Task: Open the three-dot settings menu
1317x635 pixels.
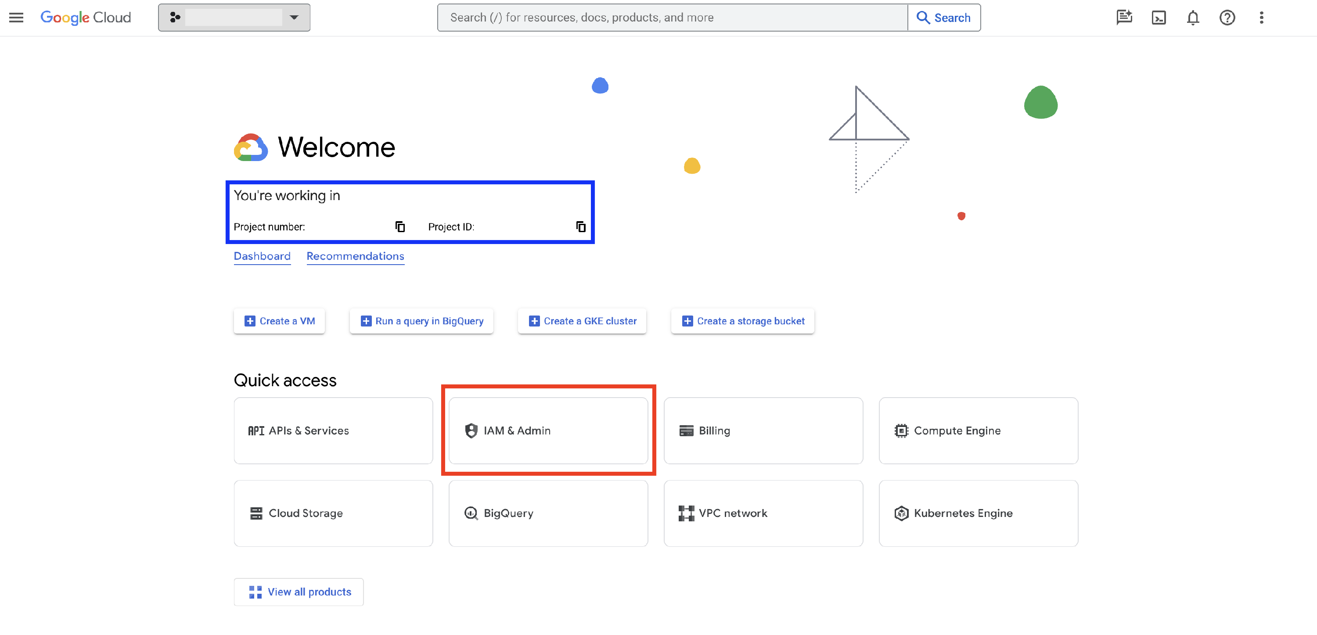Action: (x=1261, y=18)
